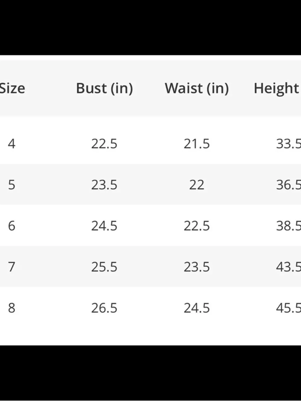The height and width of the screenshot is (401, 301).
Task: Select the size 8 row label
Action: [11, 308]
